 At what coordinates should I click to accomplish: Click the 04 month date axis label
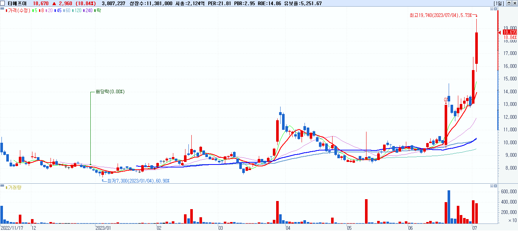tap(288, 228)
